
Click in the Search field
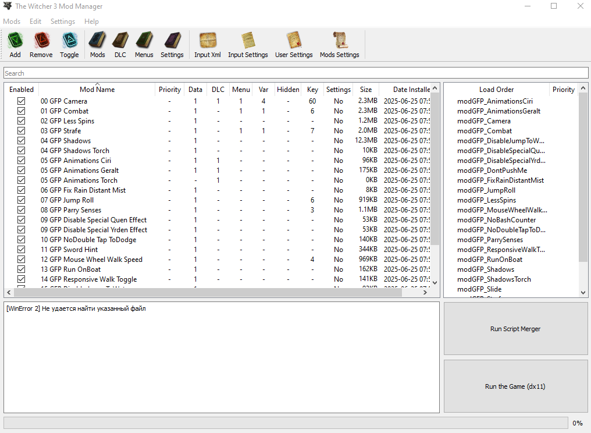pyautogui.click(x=296, y=73)
